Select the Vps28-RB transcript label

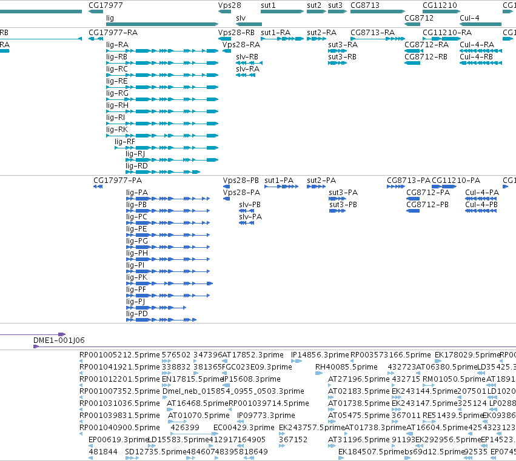[x=236, y=33]
